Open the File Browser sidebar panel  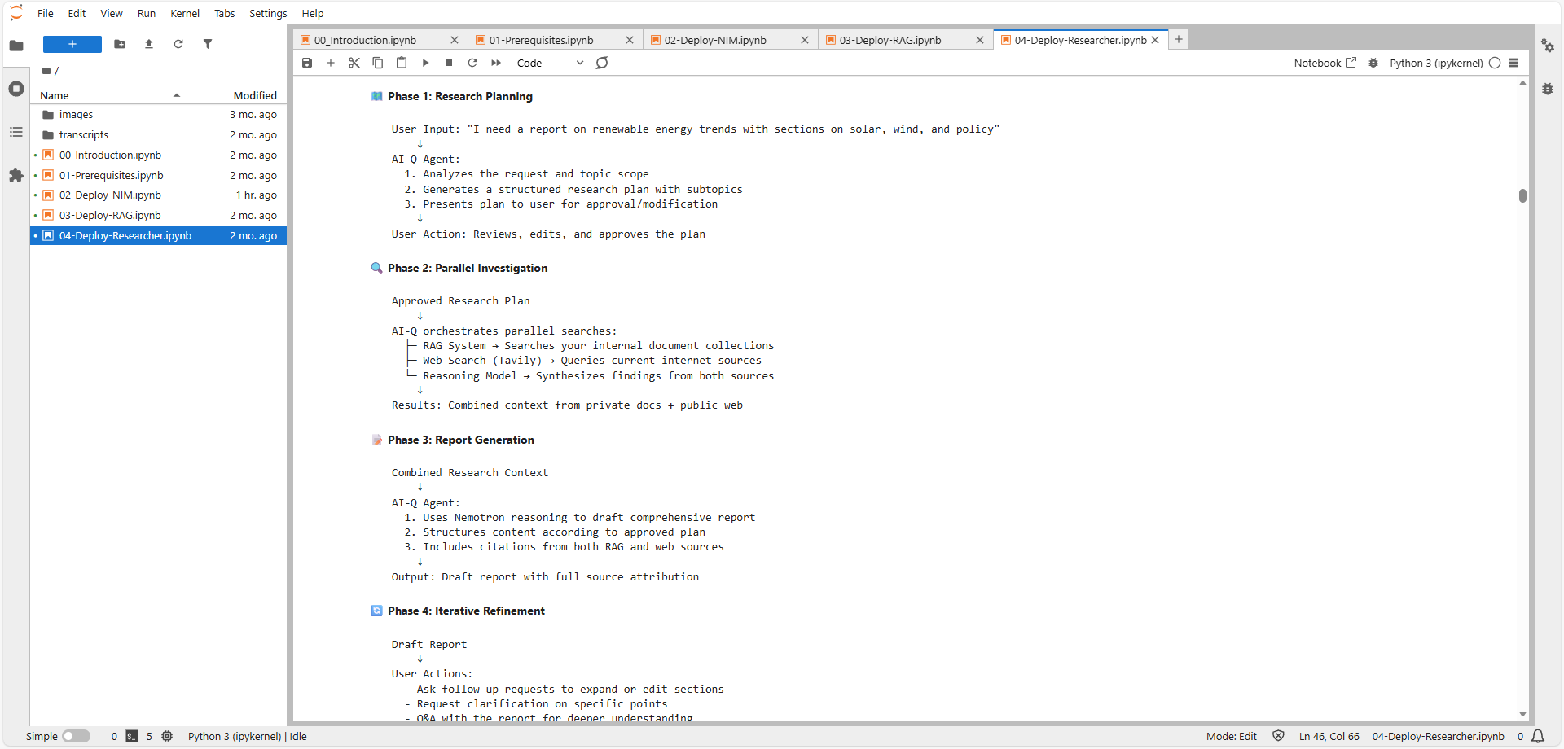[16, 46]
